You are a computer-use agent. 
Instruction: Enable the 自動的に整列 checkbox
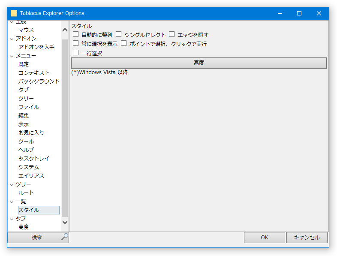pos(75,34)
